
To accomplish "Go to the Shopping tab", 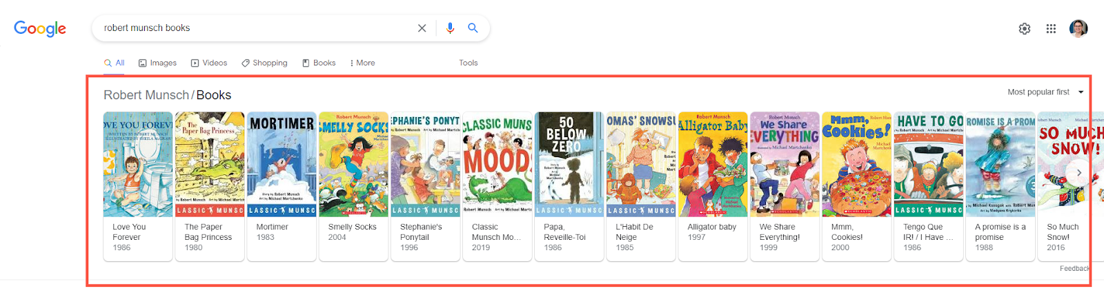I will point(264,63).
